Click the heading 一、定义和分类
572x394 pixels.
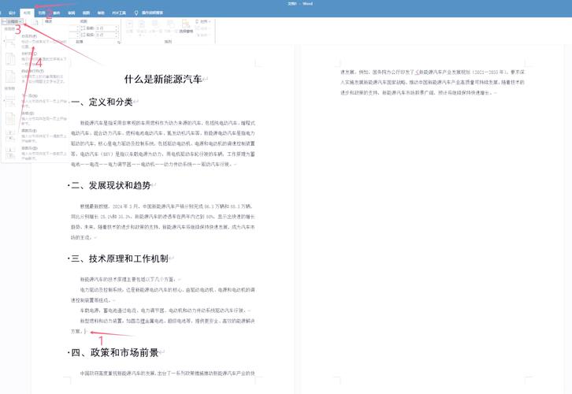(102, 102)
